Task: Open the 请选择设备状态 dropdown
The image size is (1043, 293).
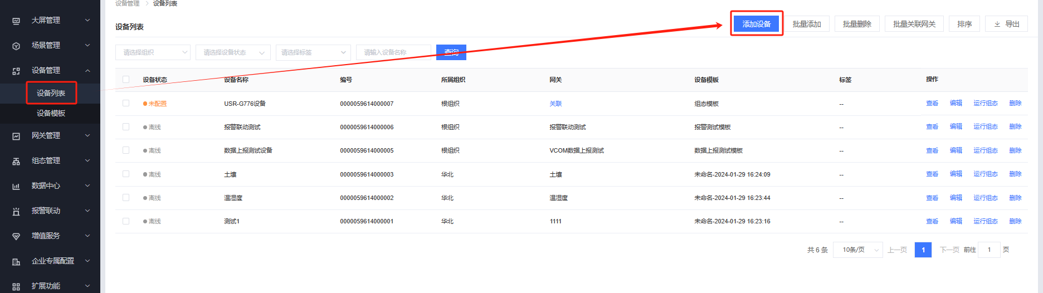Action: pyautogui.click(x=233, y=52)
